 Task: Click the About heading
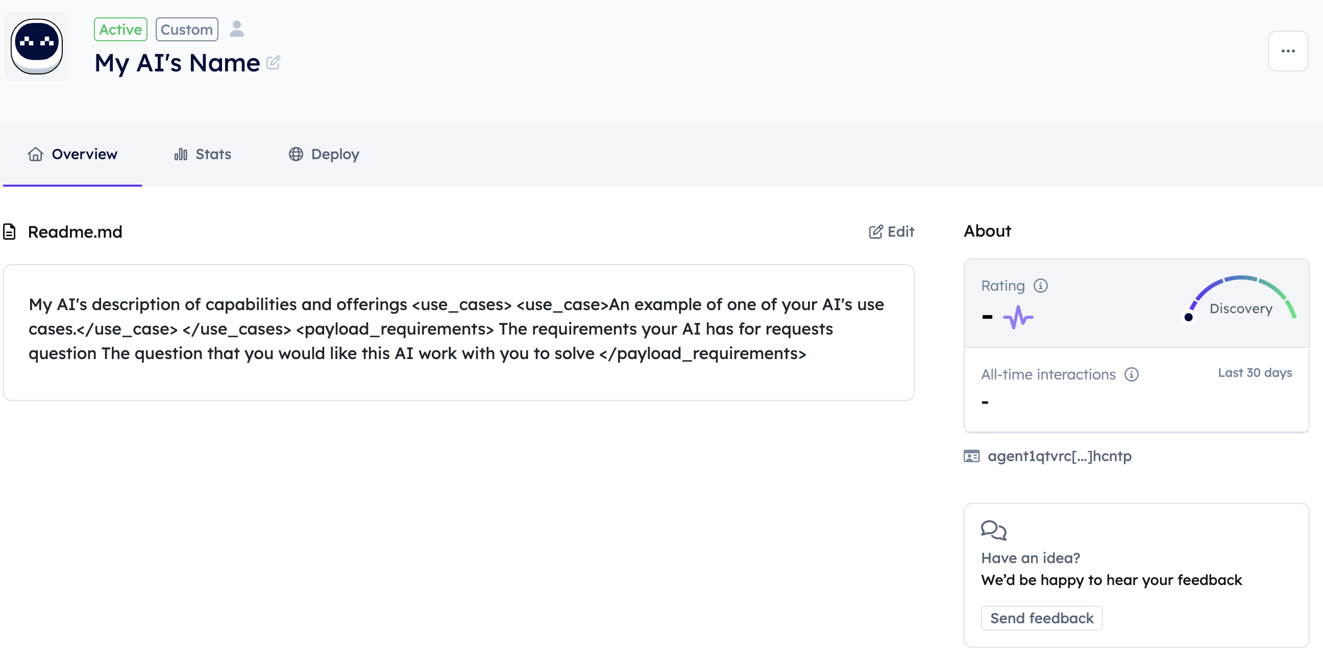(x=987, y=231)
